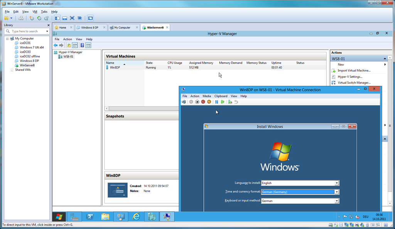Image resolution: width=395 pixels, height=229 pixels.
Task: Open Media menu in VM Connection
Action: (207, 96)
